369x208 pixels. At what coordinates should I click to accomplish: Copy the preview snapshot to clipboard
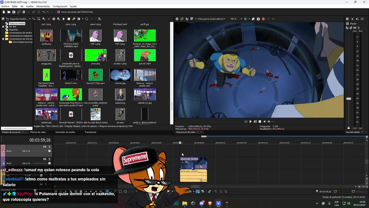253,19
